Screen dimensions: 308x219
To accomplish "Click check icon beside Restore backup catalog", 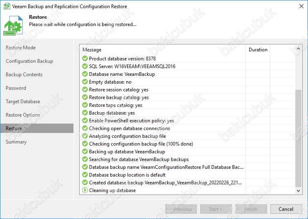I will pos(85,97).
